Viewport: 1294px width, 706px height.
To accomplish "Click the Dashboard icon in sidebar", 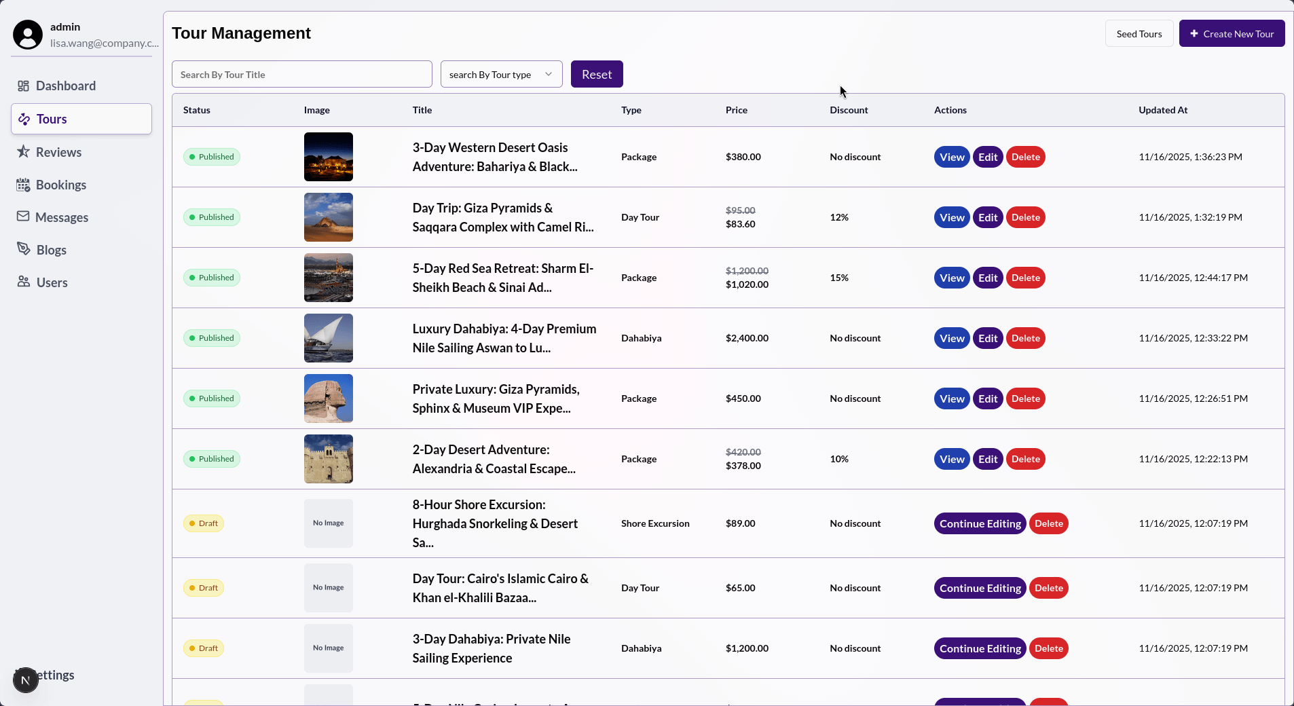I will tap(23, 86).
